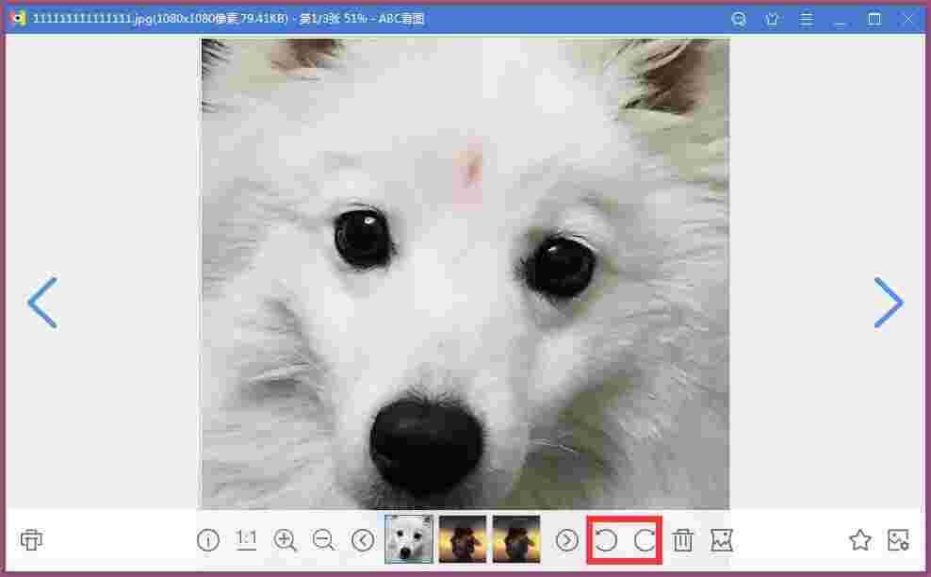Go to the next image with right arrow

pyautogui.click(x=890, y=303)
